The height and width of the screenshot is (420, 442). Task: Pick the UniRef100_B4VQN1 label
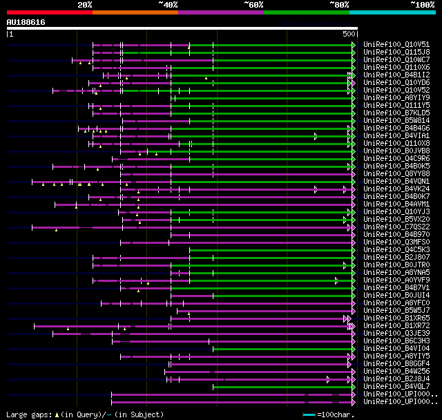point(396,182)
